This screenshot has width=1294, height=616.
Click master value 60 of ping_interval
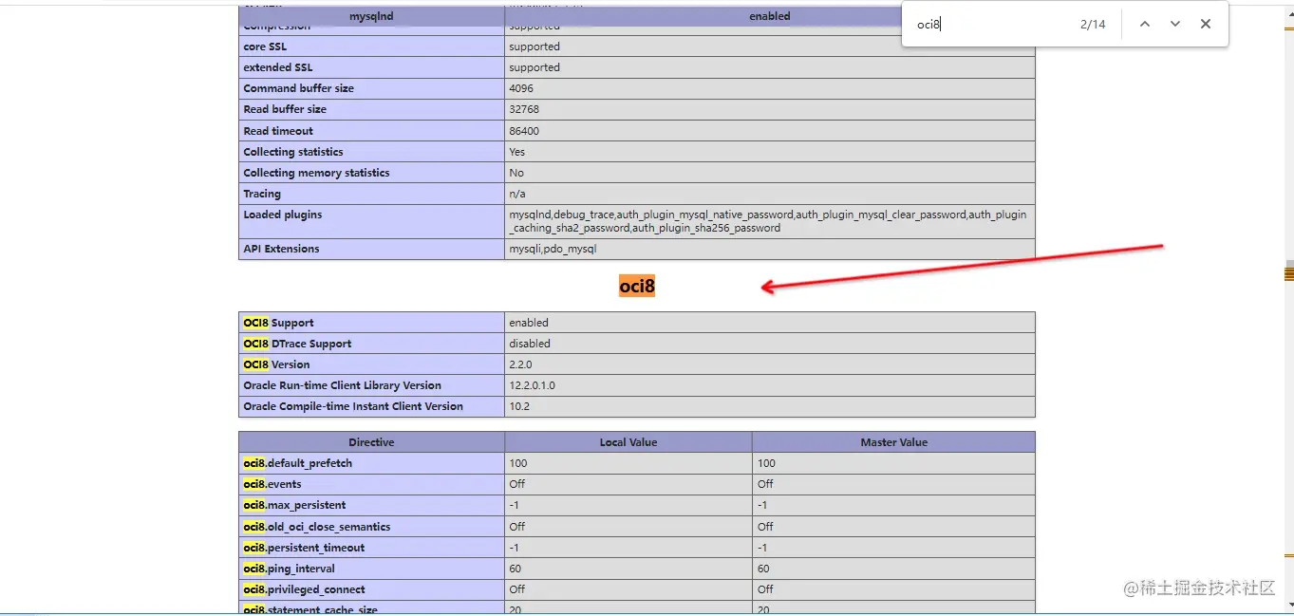764,569
